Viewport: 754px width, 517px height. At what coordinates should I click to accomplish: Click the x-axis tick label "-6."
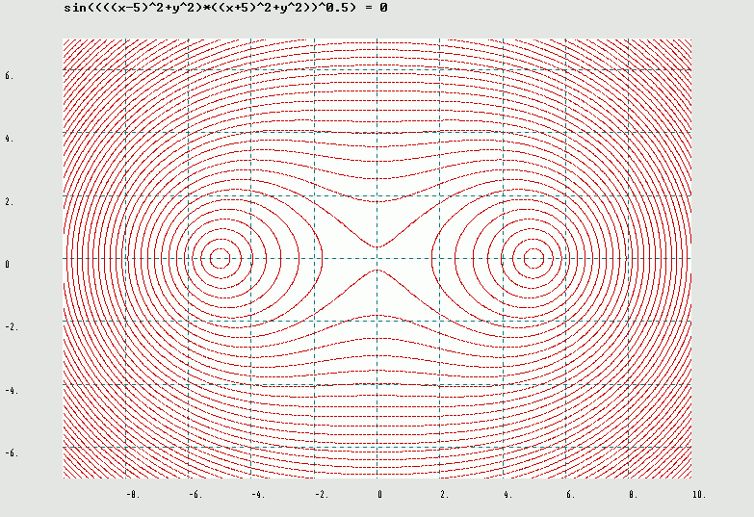(195, 495)
